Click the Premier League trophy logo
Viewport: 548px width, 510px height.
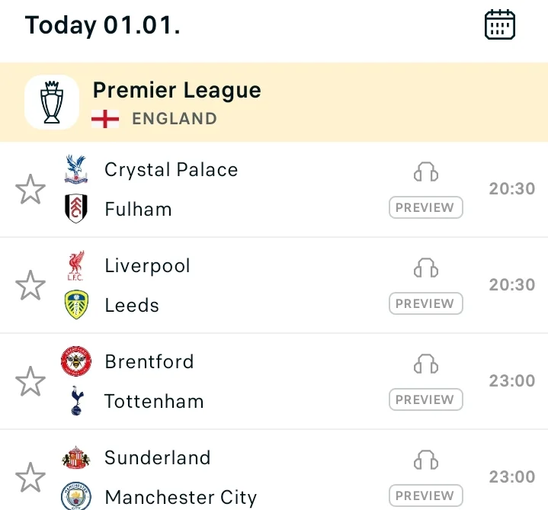pyautogui.click(x=52, y=103)
